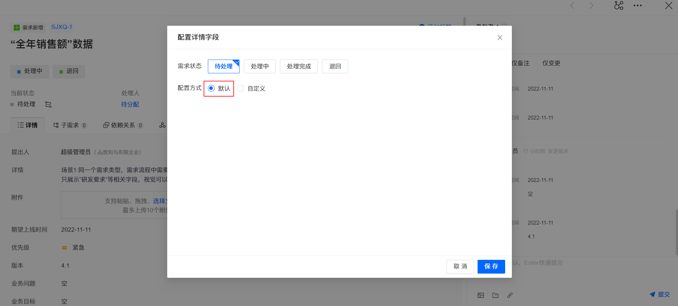This screenshot has height=306, width=678.
Task: Go to next item arrow
Action: coord(591,6)
